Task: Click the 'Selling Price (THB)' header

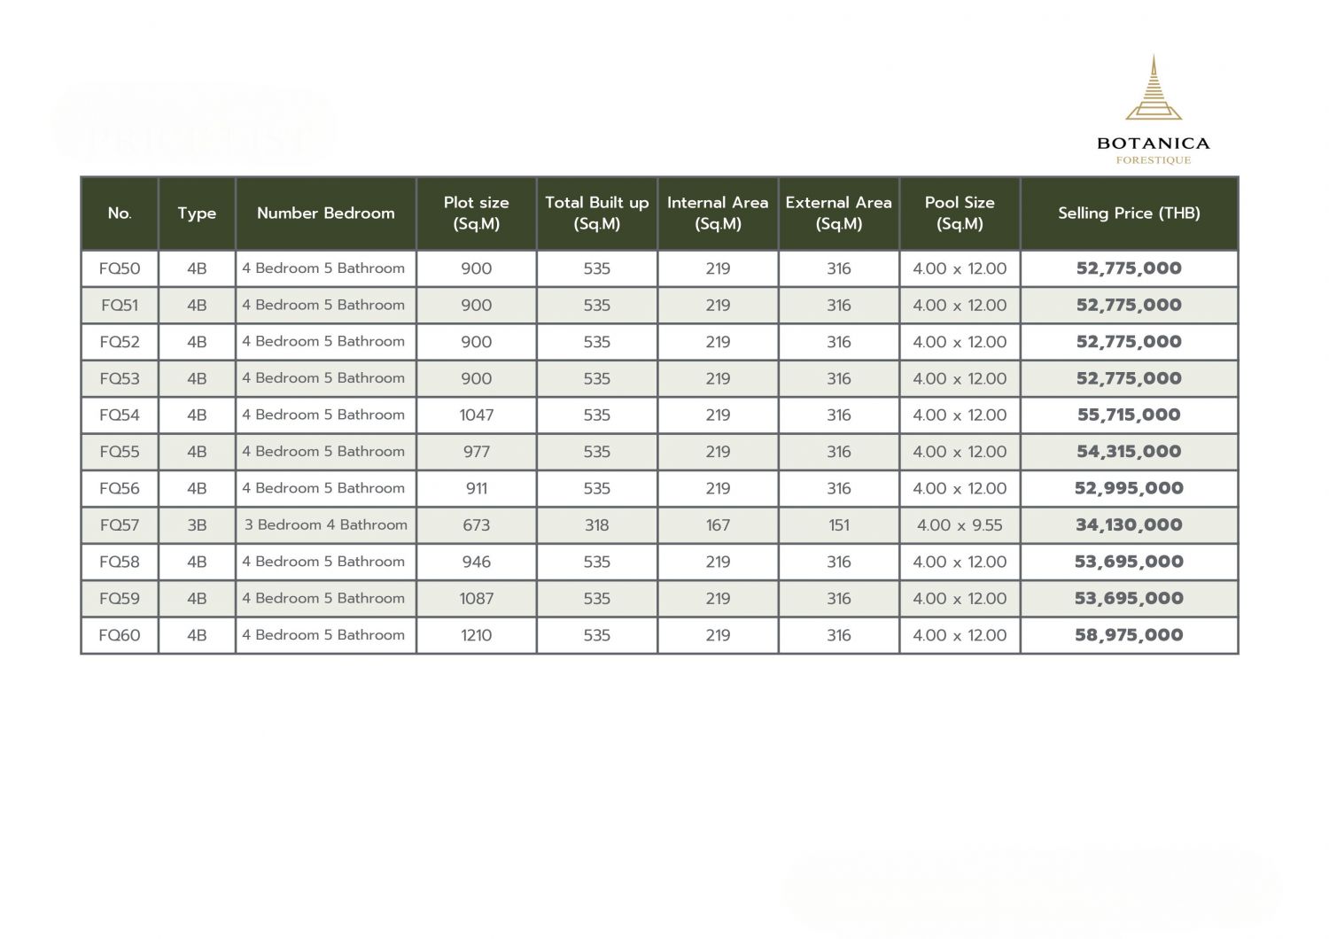Action: (1129, 213)
